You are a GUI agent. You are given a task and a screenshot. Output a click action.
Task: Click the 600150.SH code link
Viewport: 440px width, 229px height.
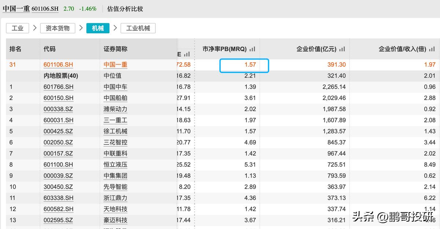click(58, 98)
